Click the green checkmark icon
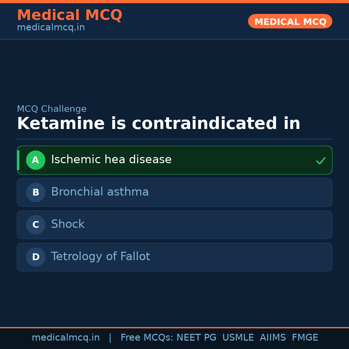Image resolution: width=349 pixels, height=349 pixels. (x=321, y=161)
